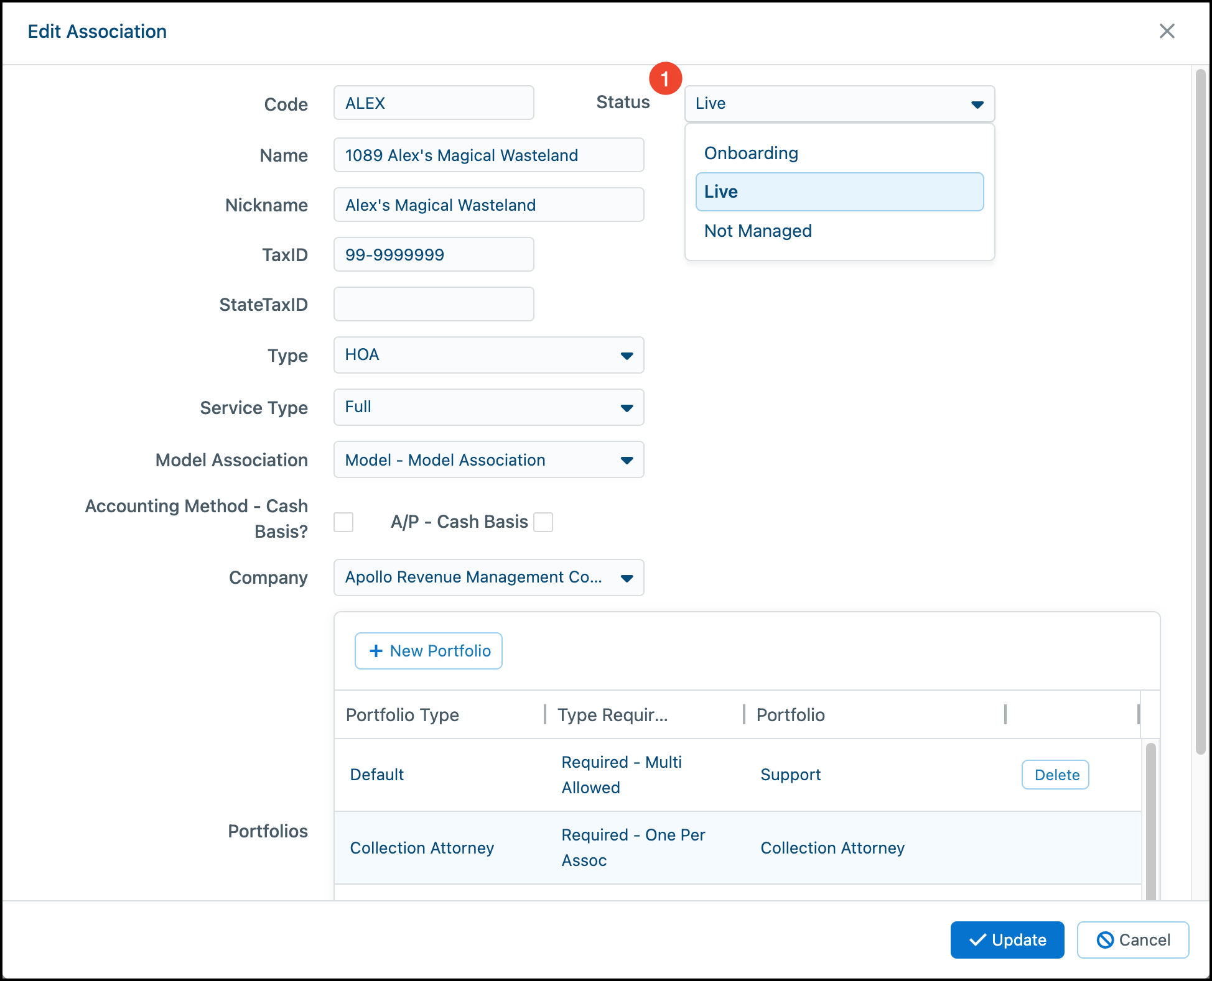1212x981 pixels.
Task: Click the New Portfolio button
Action: 429,651
